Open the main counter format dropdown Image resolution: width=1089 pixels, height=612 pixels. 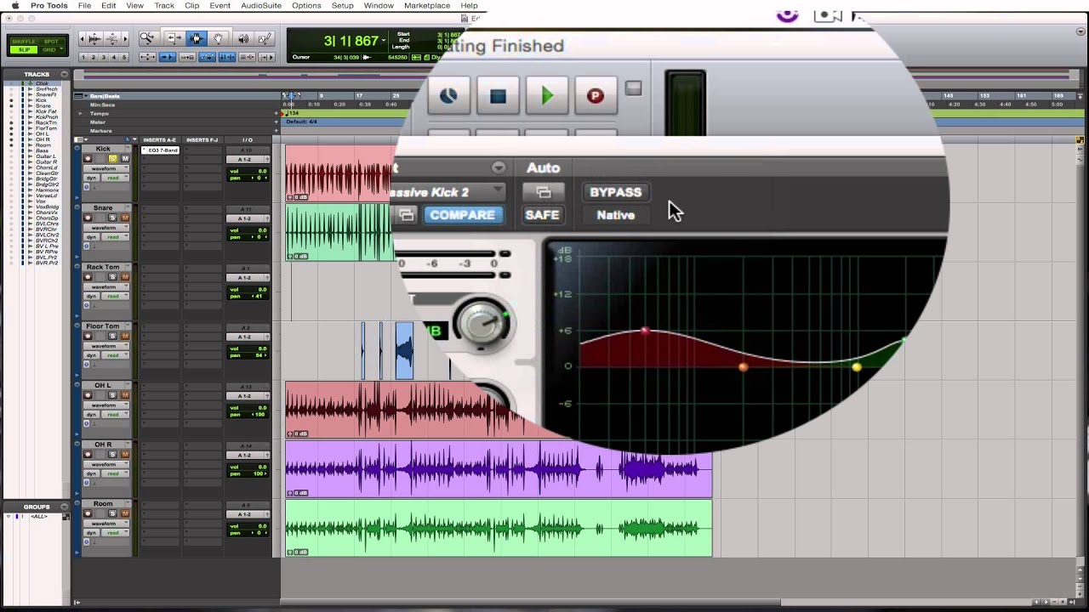pos(384,41)
